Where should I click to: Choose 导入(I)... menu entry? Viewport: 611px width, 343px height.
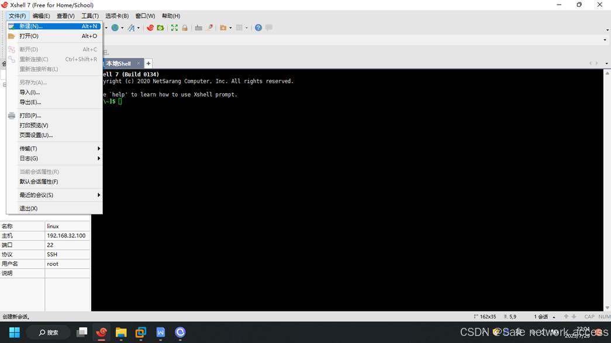pos(54,92)
